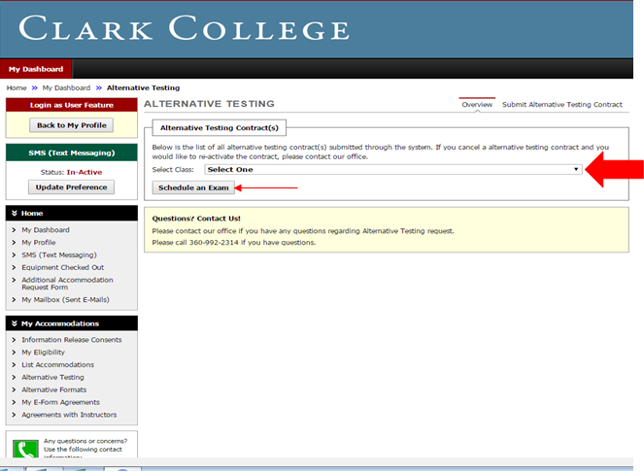Click arrow icon beside Alternative Formats
This screenshot has height=473, width=644.
tap(14, 389)
